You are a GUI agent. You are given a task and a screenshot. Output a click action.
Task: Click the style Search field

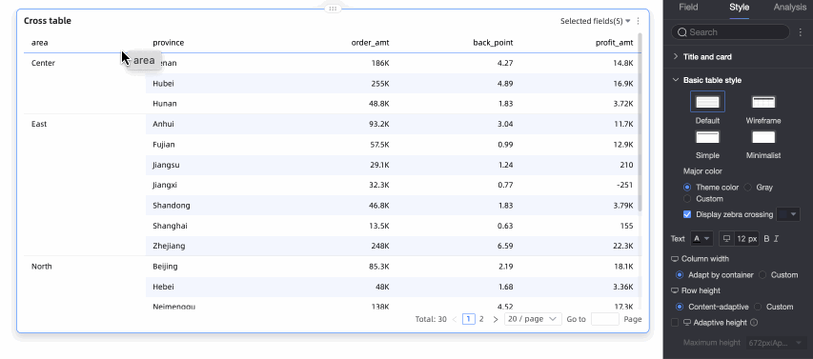(730, 32)
